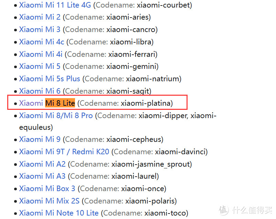Screen dimensions: 276x219
Task: Open Xiaomi Mi 9T / Redmi K20 link
Action: click(x=64, y=152)
